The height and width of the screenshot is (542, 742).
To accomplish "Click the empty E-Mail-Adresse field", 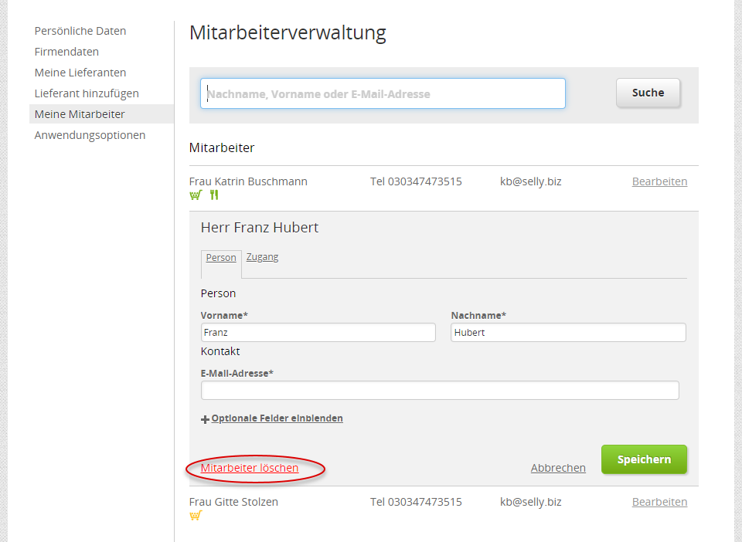I will coord(440,390).
